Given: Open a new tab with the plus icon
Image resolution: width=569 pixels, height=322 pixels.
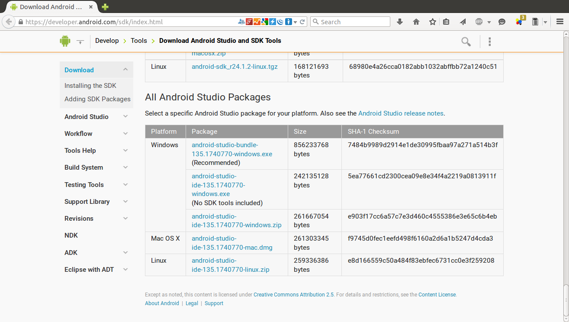Looking at the screenshot, I should [105, 7].
